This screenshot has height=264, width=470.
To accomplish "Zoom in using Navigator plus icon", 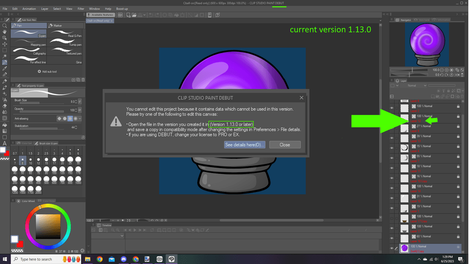I will 446,70.
